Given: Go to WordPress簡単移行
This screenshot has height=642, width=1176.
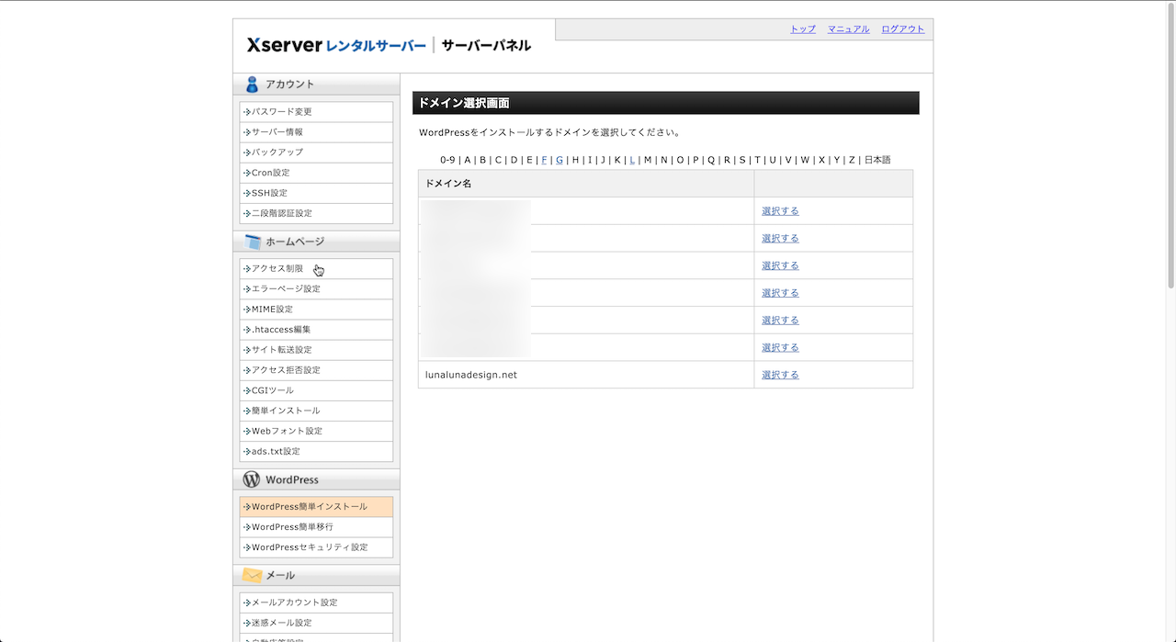Looking at the screenshot, I should click(x=292, y=527).
